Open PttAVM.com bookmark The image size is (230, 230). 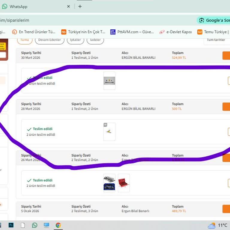(x=132, y=32)
